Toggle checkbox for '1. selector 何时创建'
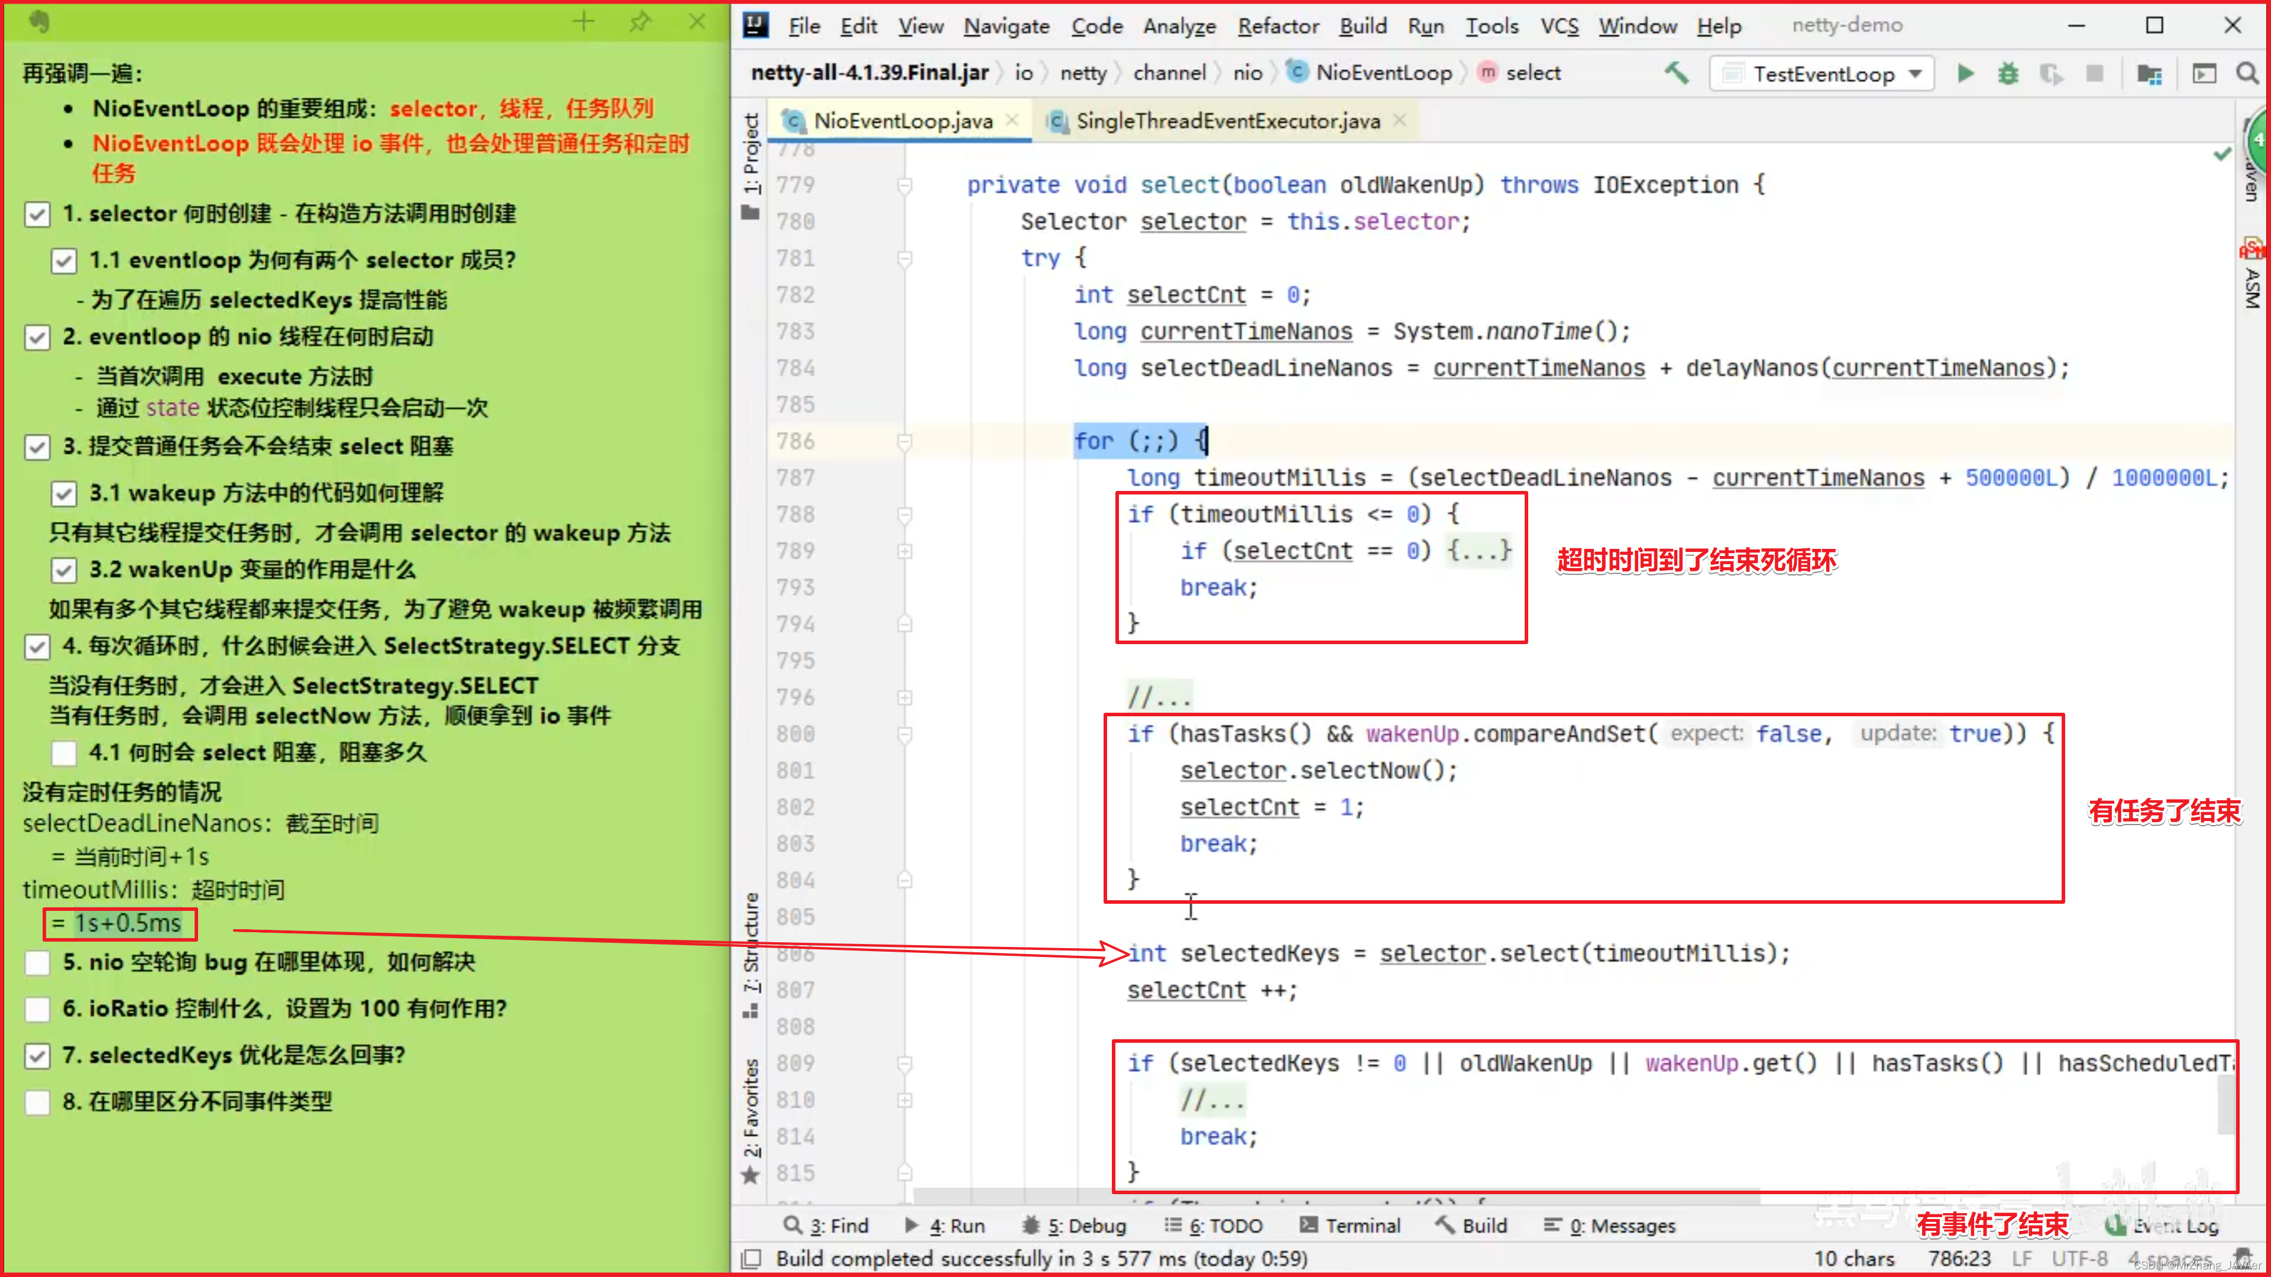The width and height of the screenshot is (2271, 1277). click(x=37, y=214)
